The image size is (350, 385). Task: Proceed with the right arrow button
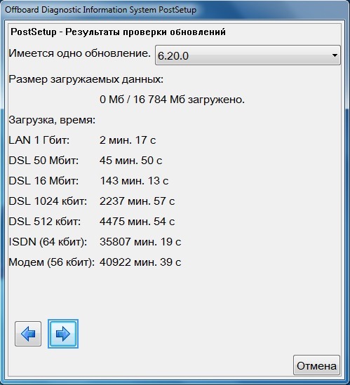click(63, 334)
